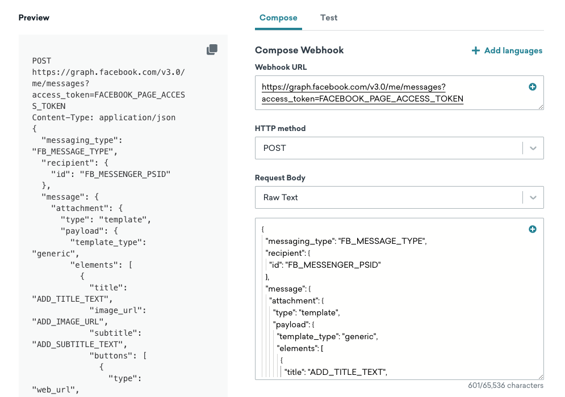Click the request body editor resize handle
Screen dimensions: 565x397
click(541, 377)
